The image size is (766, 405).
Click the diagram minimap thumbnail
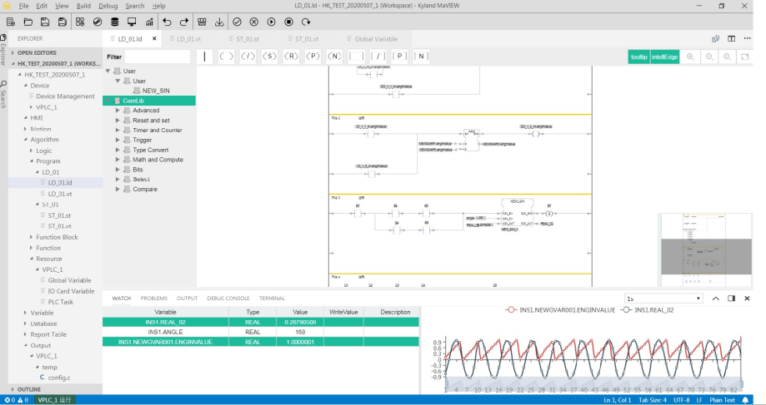click(x=706, y=249)
